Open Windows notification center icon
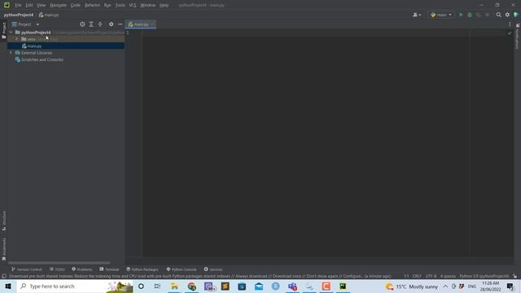This screenshot has height=293, width=521. (x=510, y=286)
